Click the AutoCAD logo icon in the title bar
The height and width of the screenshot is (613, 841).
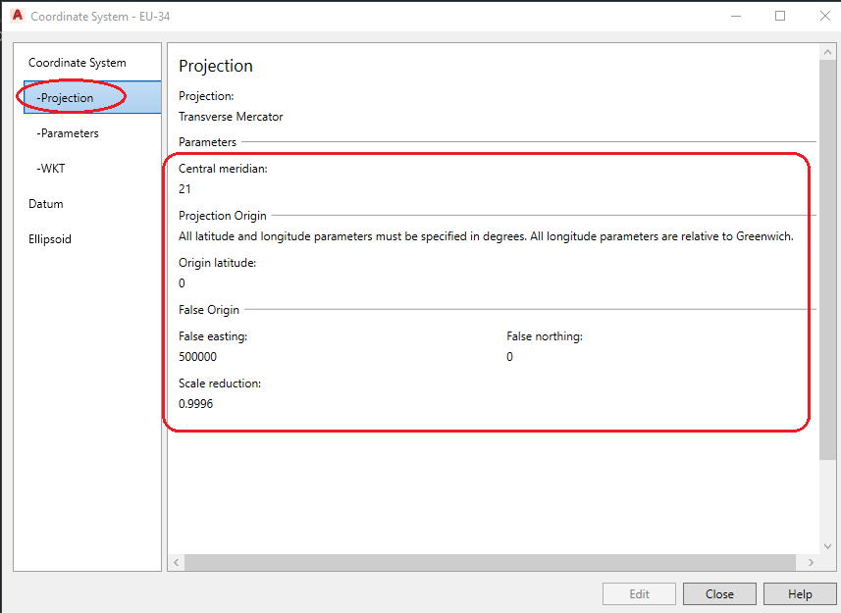tap(17, 16)
